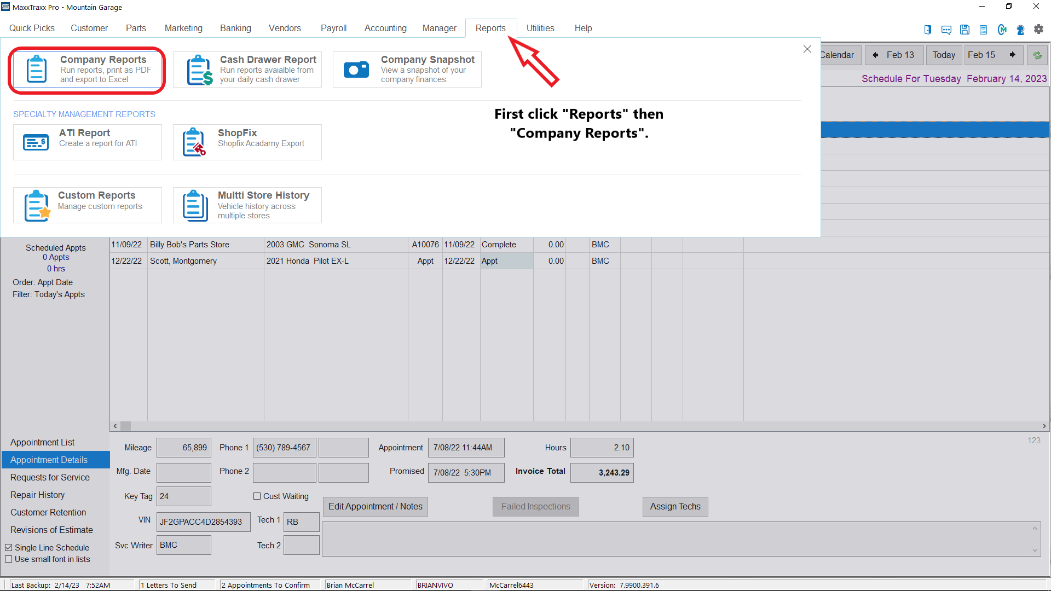Select Appointment List in sidebar
The height and width of the screenshot is (591, 1051).
(x=56, y=442)
